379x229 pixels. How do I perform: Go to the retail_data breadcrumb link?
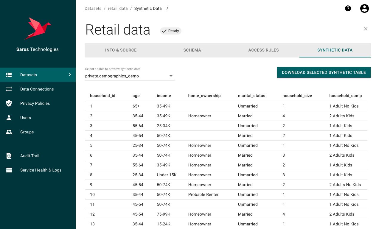(118, 8)
